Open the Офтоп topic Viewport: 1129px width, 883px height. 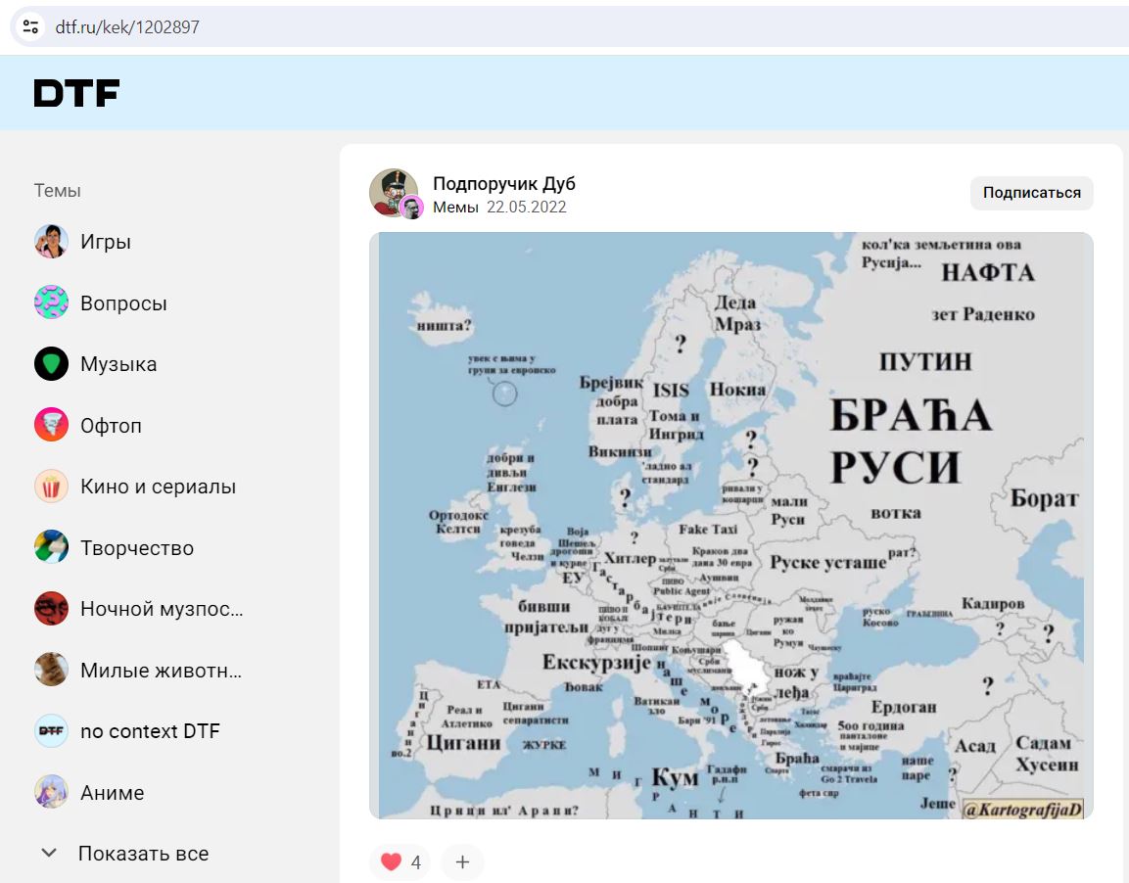[111, 425]
